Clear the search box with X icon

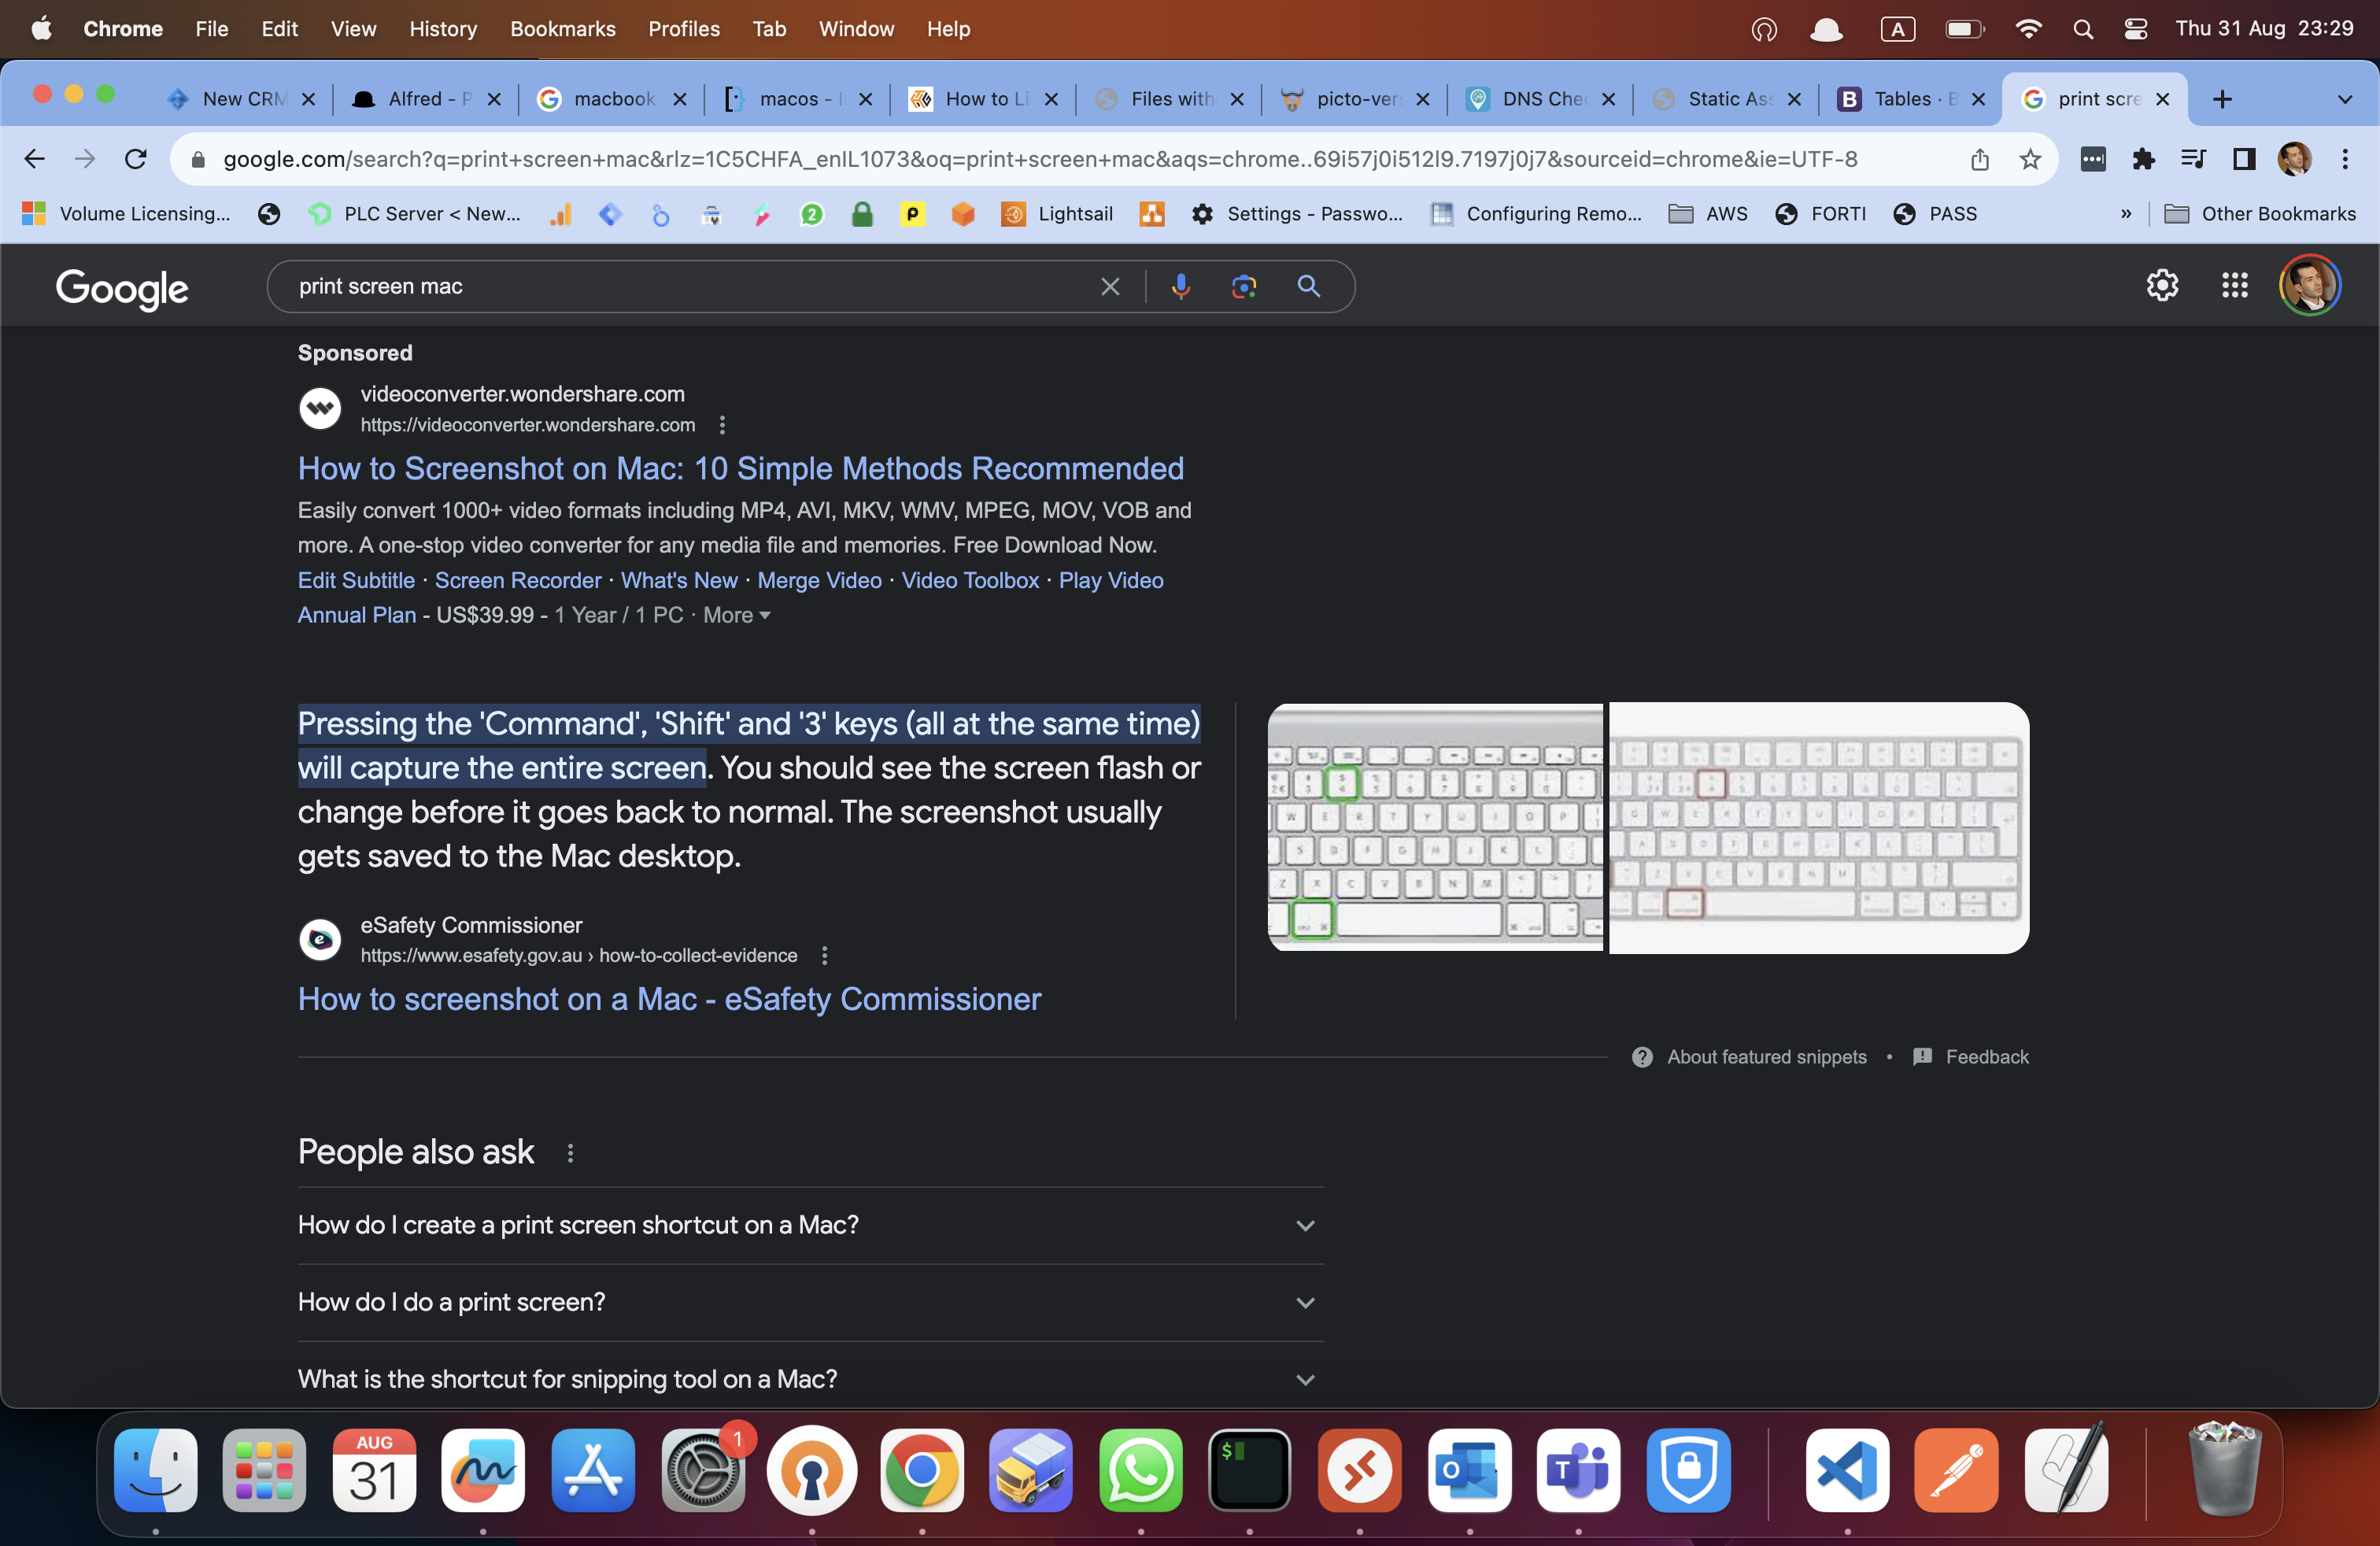point(1110,286)
